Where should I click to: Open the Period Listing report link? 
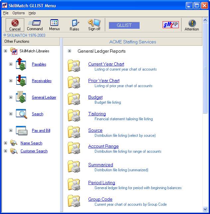[x=102, y=183]
